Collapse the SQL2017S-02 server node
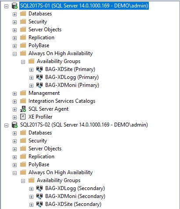 point(6,125)
